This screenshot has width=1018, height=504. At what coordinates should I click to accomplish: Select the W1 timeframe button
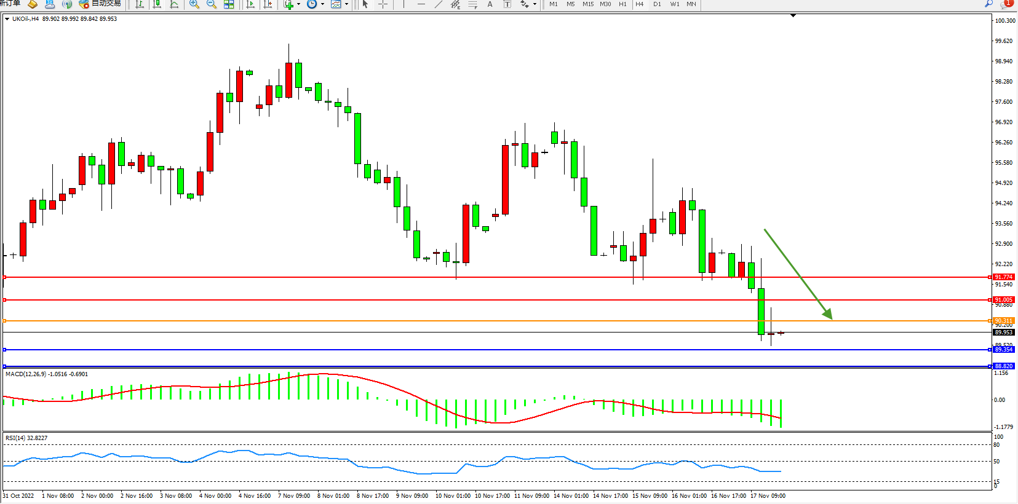pyautogui.click(x=674, y=4)
